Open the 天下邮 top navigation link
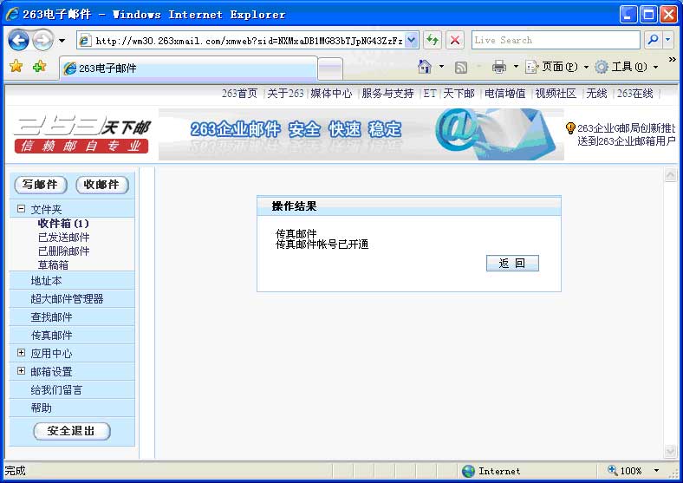This screenshot has height=483, width=683. click(x=459, y=94)
